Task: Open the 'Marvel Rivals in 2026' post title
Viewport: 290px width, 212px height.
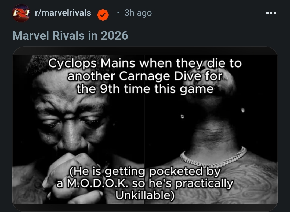Action: tap(70, 35)
